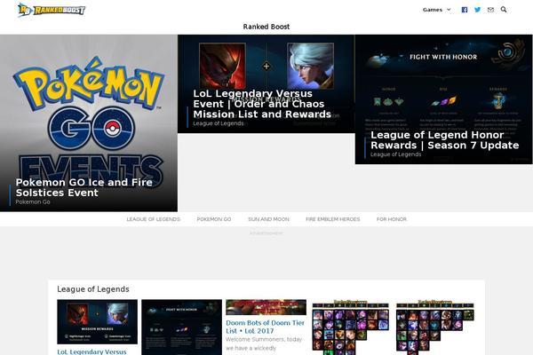
Task: Select the For Honor category tab
Action: coord(391,219)
